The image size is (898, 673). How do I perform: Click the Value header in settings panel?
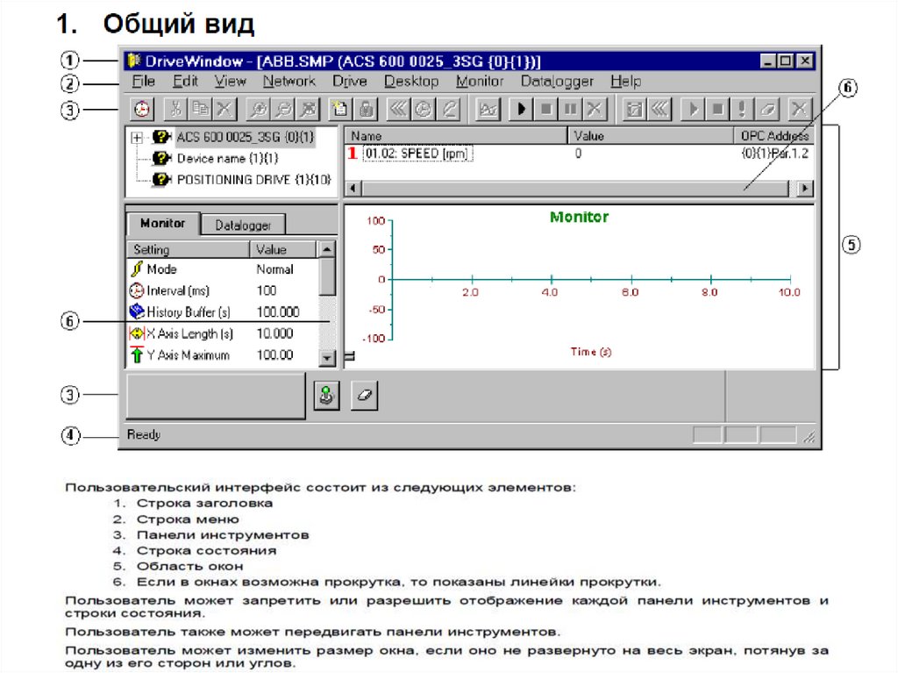(x=282, y=249)
